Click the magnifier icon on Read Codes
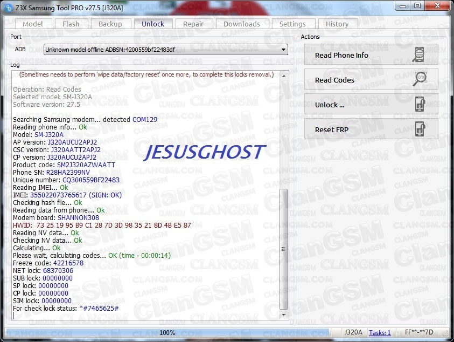 (420, 79)
